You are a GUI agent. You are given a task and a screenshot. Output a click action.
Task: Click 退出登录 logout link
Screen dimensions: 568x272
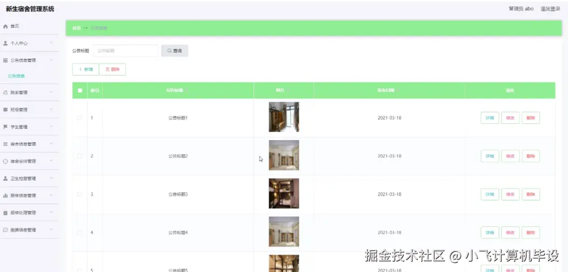coord(550,9)
